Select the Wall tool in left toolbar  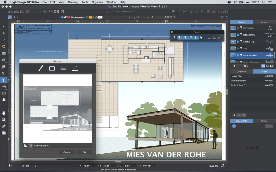tap(4, 93)
